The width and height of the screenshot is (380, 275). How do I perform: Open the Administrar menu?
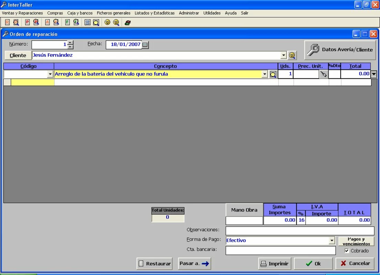tap(189, 13)
